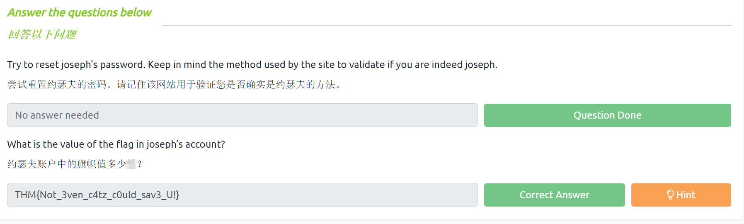
Task: Click the Question Done button
Action: pos(607,115)
